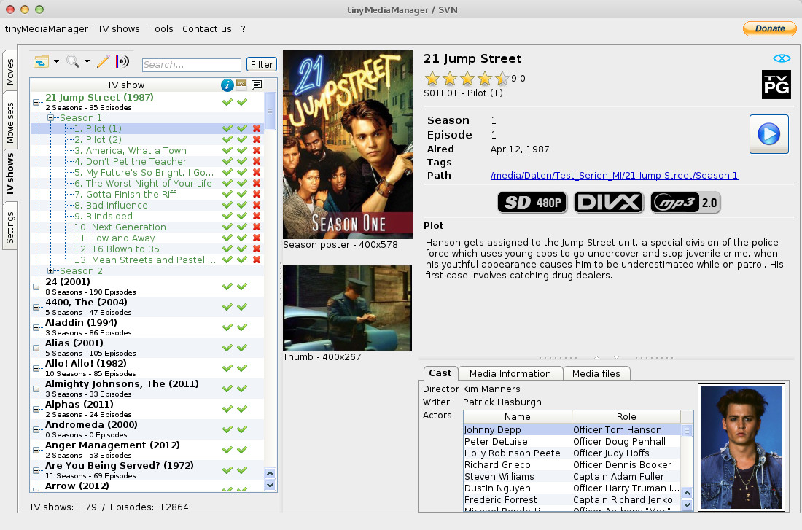
Task: Click the red X for Gotta Finish the Riff
Action: point(257,195)
